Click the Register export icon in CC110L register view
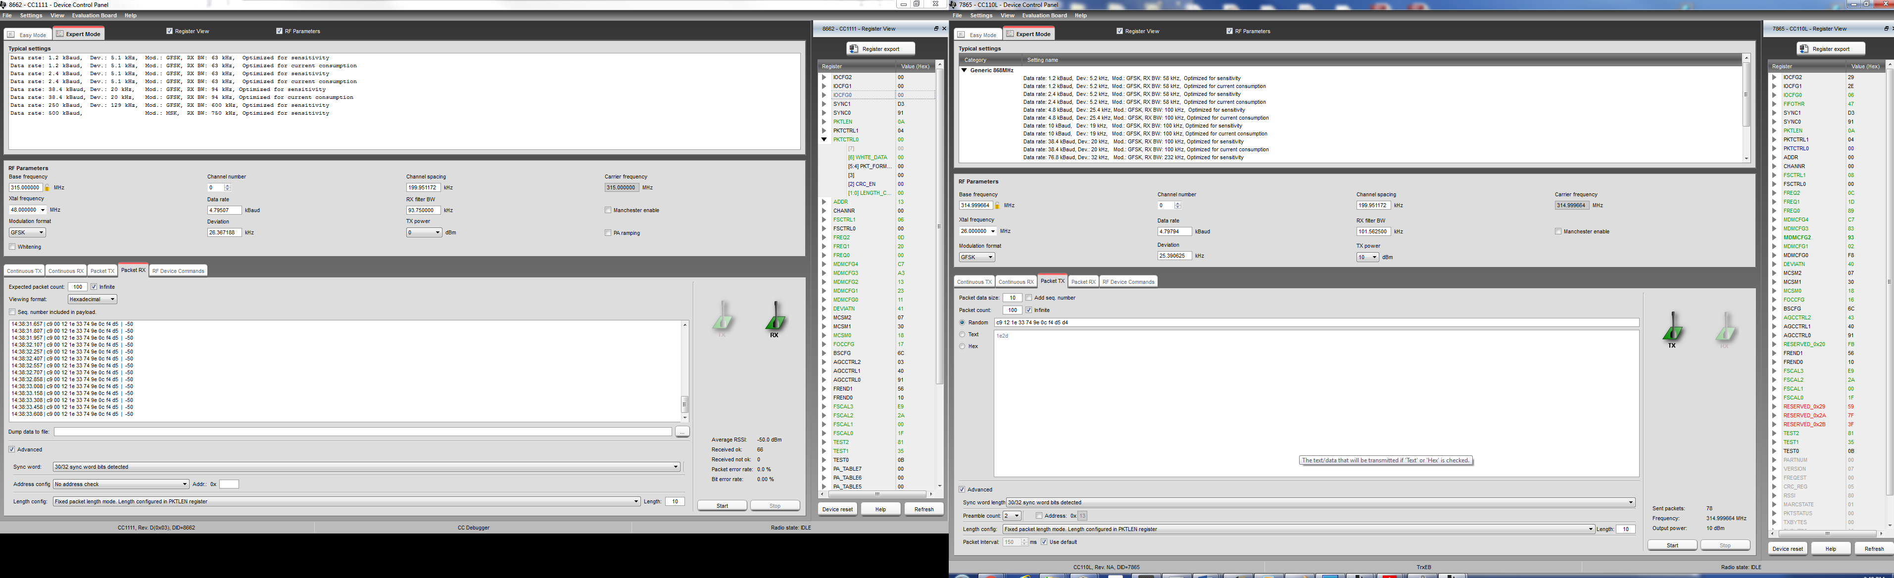The height and width of the screenshot is (578, 1894). pos(1804,48)
